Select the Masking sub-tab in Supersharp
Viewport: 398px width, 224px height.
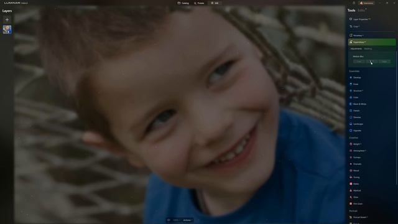368,49
